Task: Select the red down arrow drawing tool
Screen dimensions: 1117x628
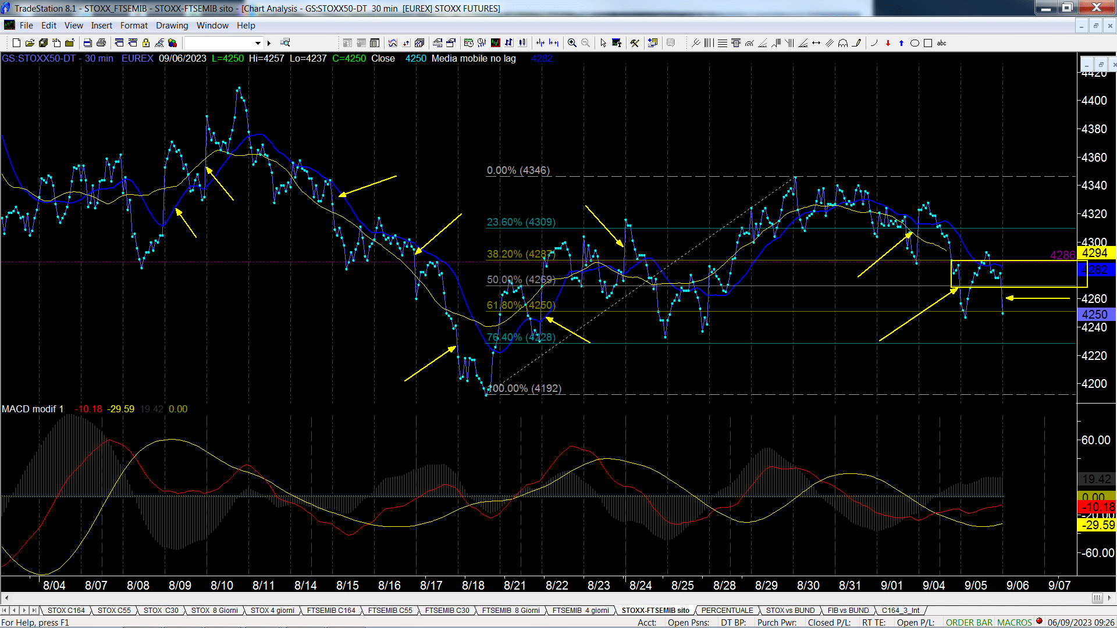Action: click(x=888, y=43)
